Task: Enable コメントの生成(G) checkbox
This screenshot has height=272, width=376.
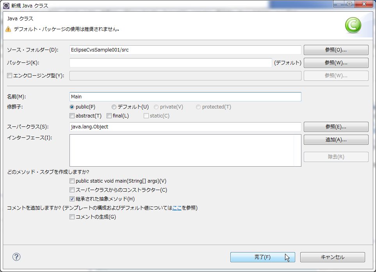Action: point(72,217)
